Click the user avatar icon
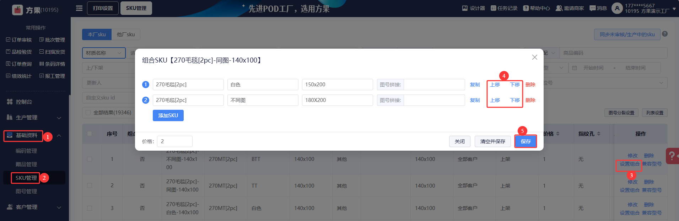 click(617, 8)
